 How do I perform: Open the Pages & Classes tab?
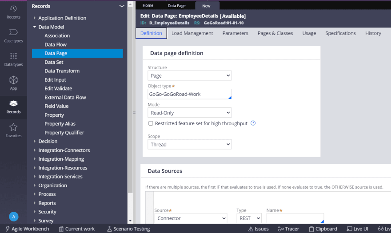pos(275,33)
